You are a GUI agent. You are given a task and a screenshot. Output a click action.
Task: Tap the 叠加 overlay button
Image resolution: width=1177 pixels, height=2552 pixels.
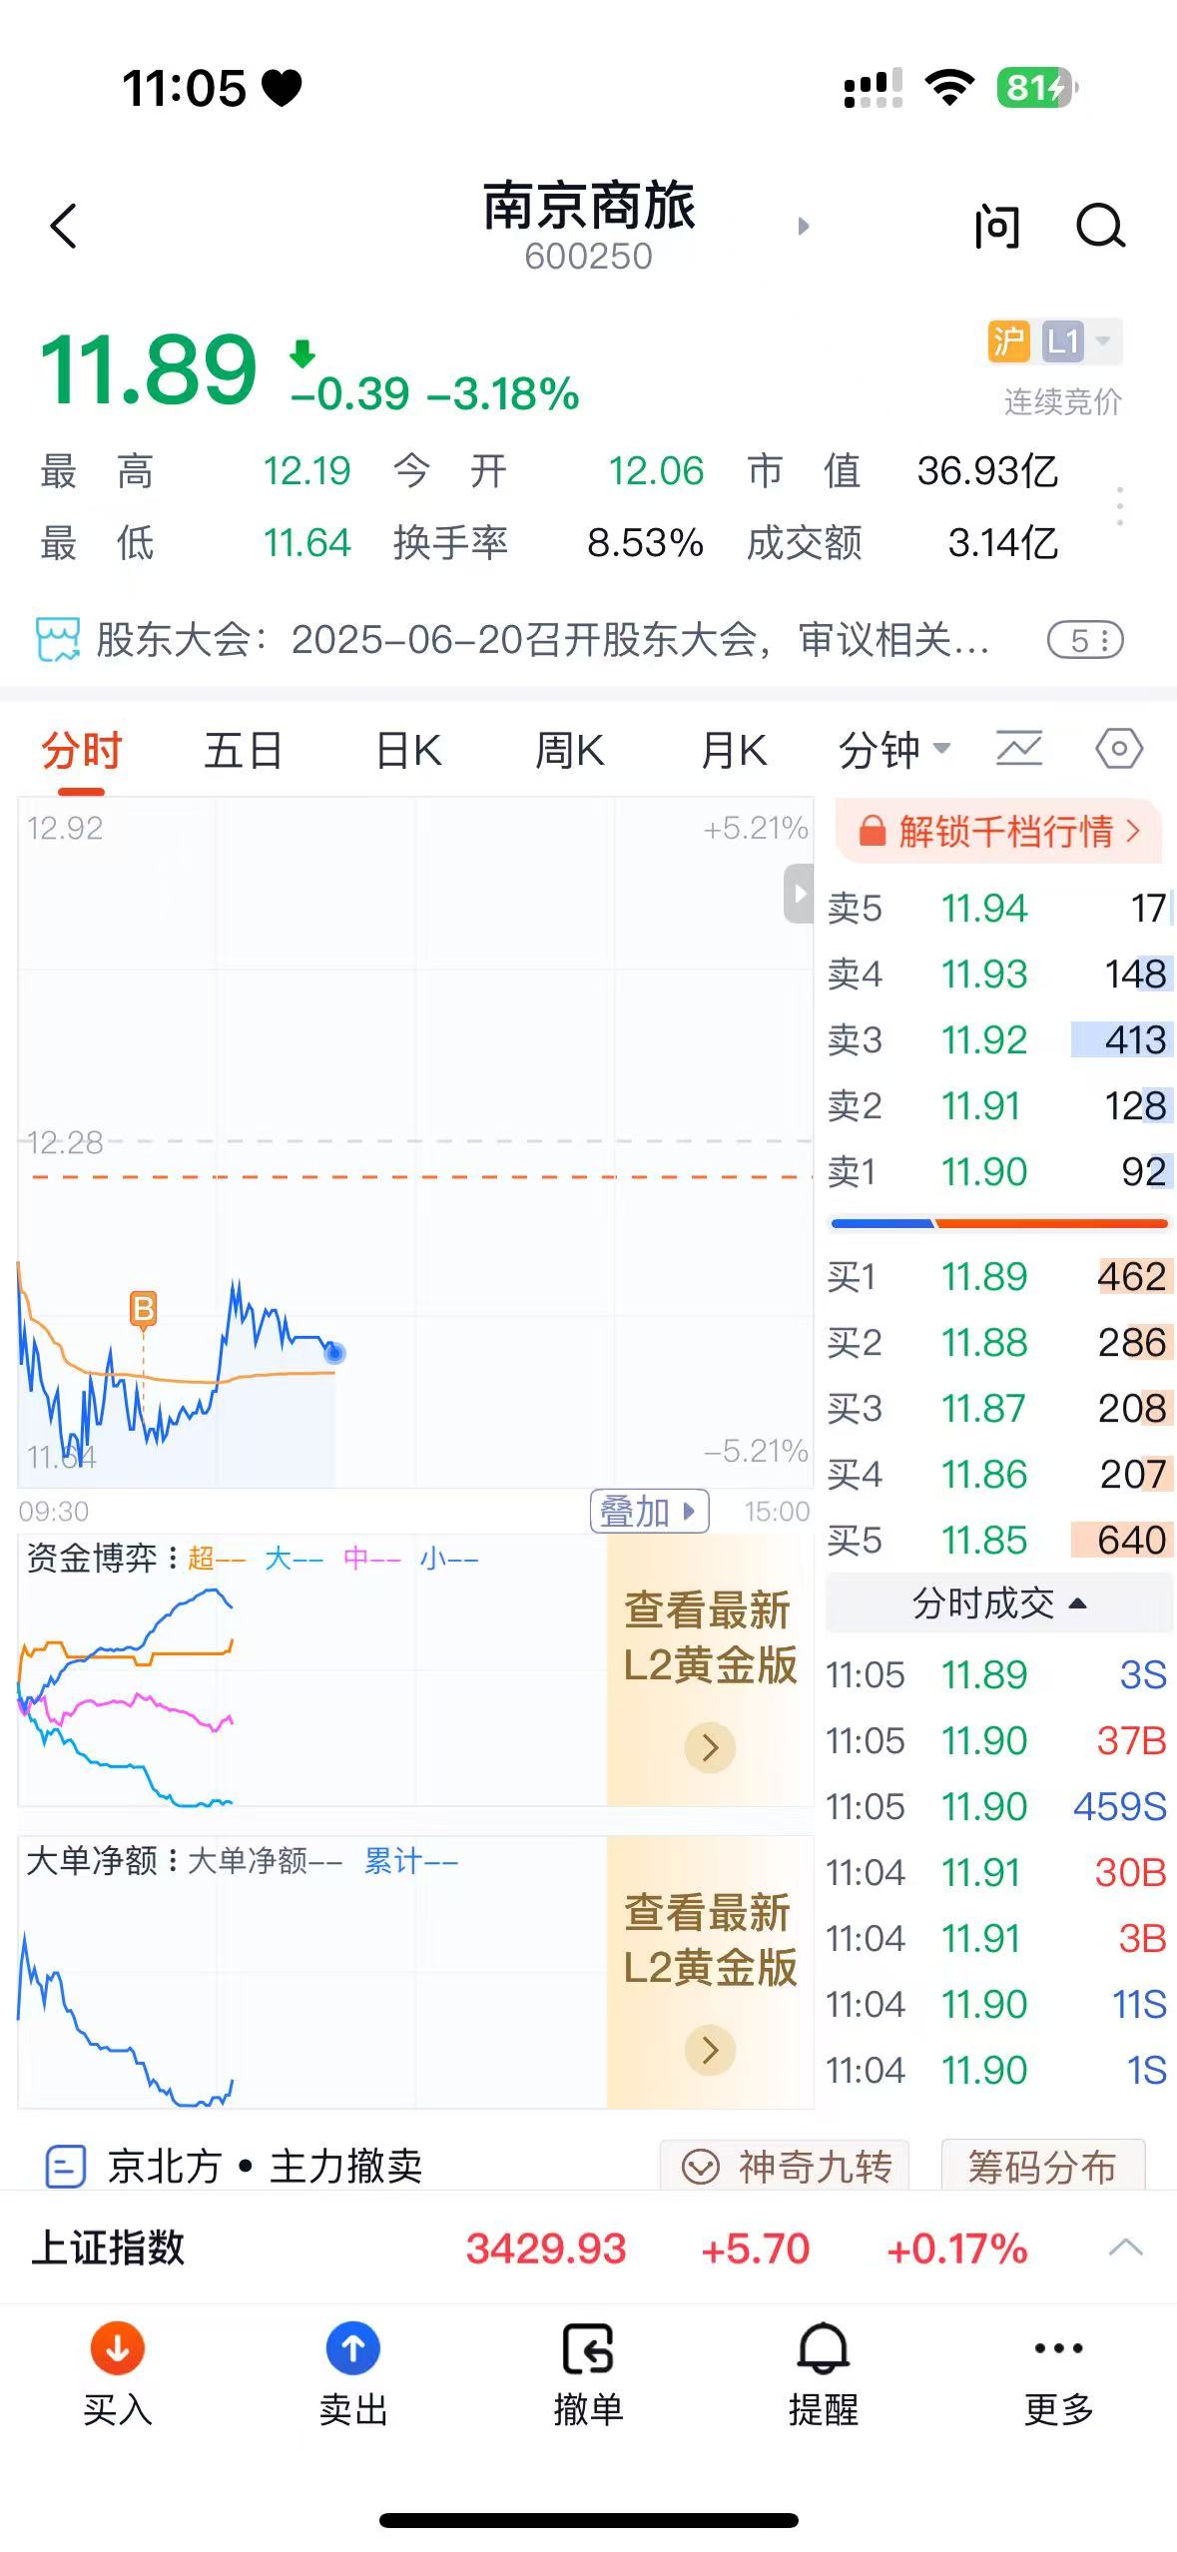point(650,1512)
